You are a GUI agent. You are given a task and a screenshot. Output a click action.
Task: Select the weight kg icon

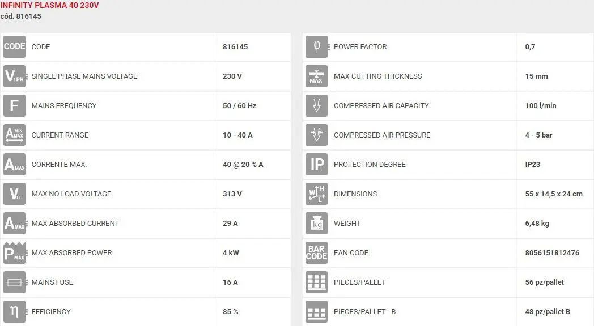317,224
